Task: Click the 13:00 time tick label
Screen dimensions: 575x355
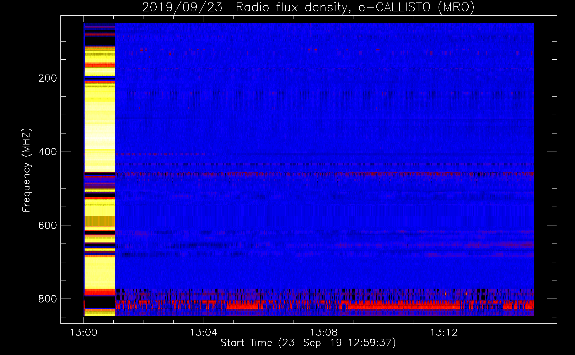Action: [84, 333]
